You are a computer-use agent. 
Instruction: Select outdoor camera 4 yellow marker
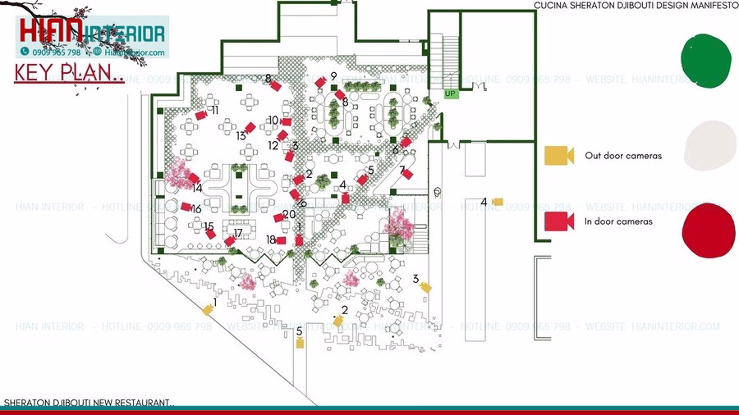pyautogui.click(x=498, y=202)
